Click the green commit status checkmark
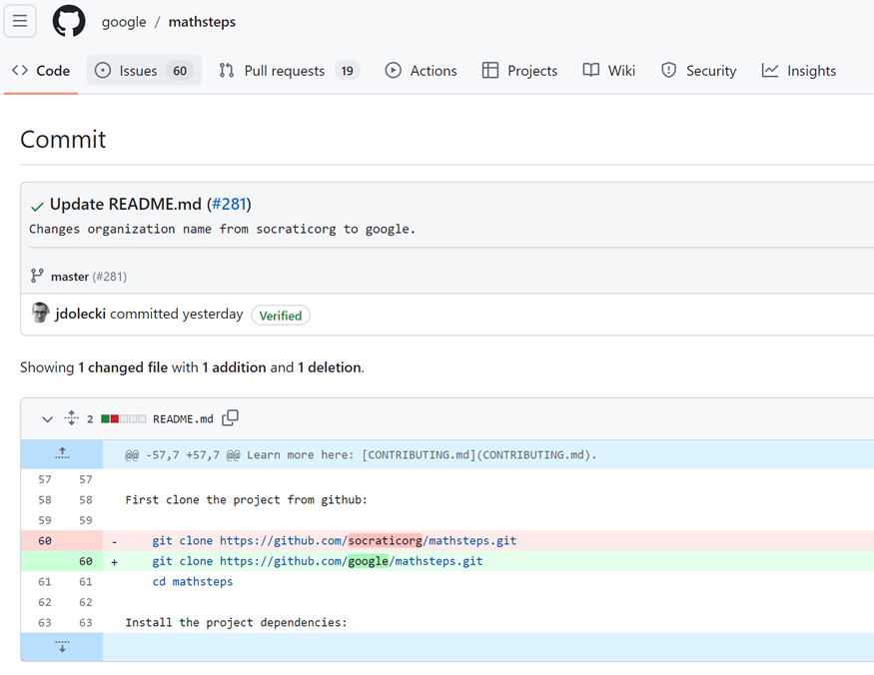874x675 pixels. pos(37,206)
